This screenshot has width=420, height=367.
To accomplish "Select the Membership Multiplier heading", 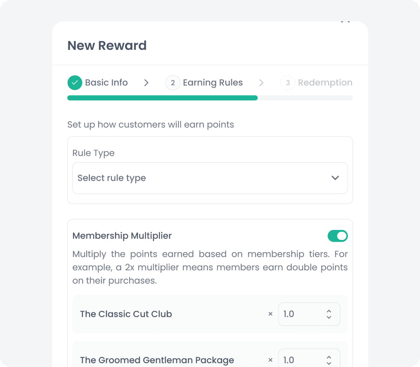I will [x=122, y=236].
